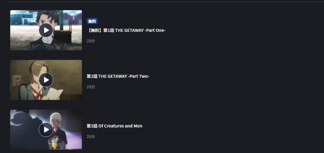The width and height of the screenshot is (324, 153).
Task: Open the 第2話 THE GETAWAY -Part Two- title
Action: tap(118, 76)
